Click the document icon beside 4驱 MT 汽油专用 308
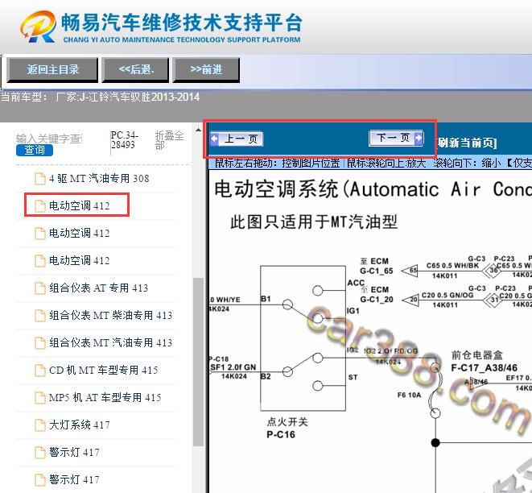The image size is (532, 493). tap(40, 178)
